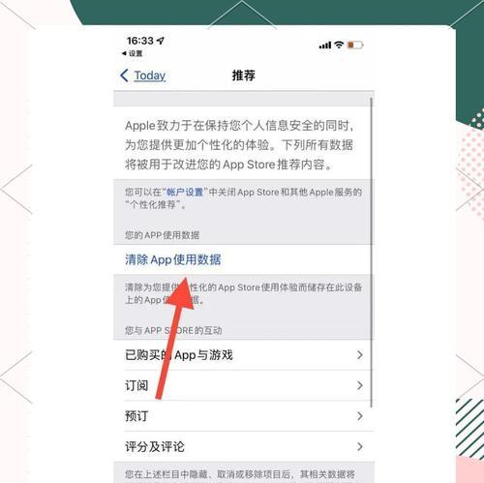
Task: Tap the 16:33 clock in status bar
Action: [140, 41]
